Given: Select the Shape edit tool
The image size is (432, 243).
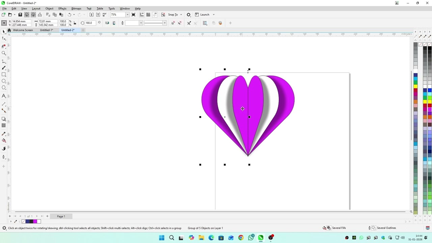Looking at the screenshot, I should (x=4, y=38).
